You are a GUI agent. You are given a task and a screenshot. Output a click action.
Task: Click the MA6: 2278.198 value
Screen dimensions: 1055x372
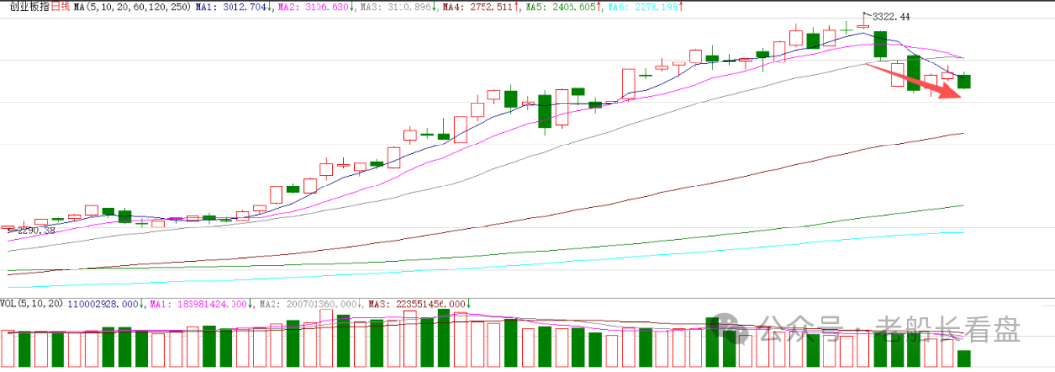(643, 7)
